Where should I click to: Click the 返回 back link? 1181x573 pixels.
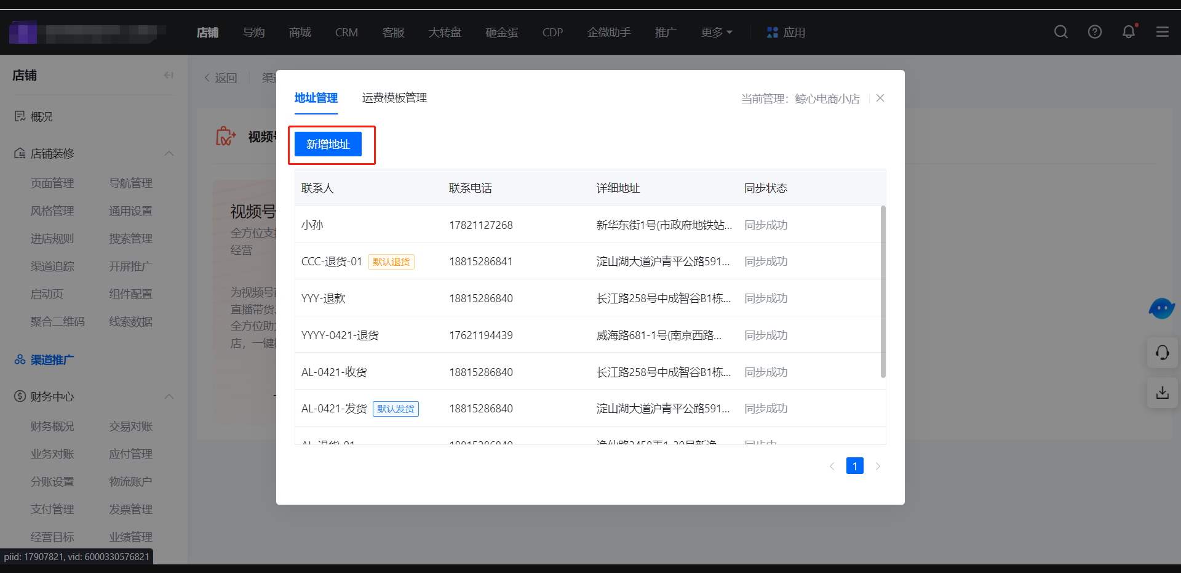(x=221, y=78)
